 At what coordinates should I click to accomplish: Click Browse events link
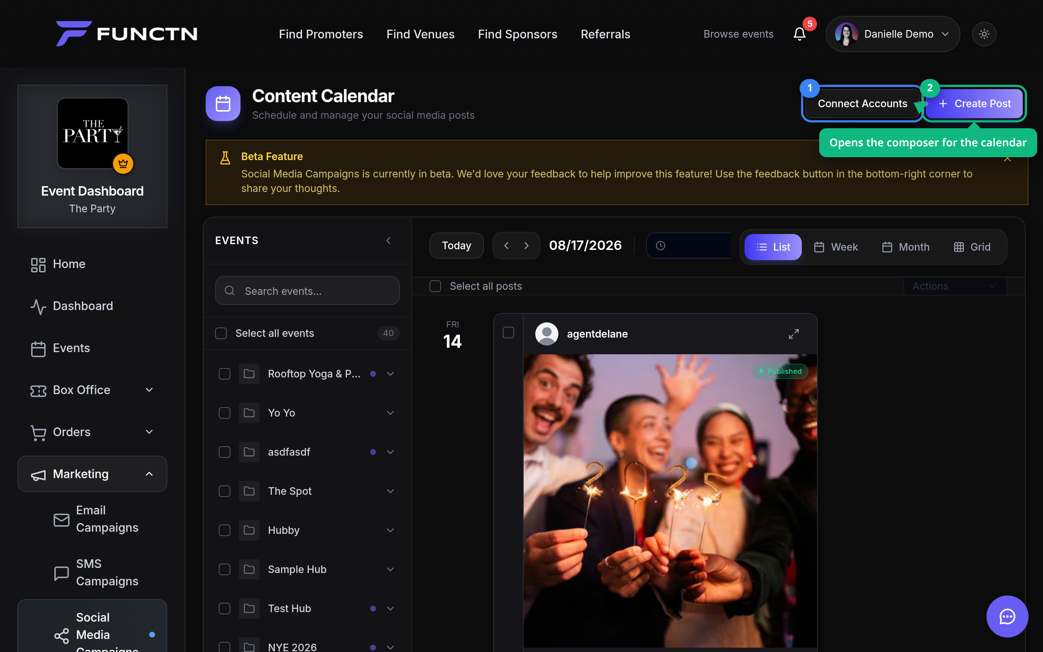click(738, 34)
